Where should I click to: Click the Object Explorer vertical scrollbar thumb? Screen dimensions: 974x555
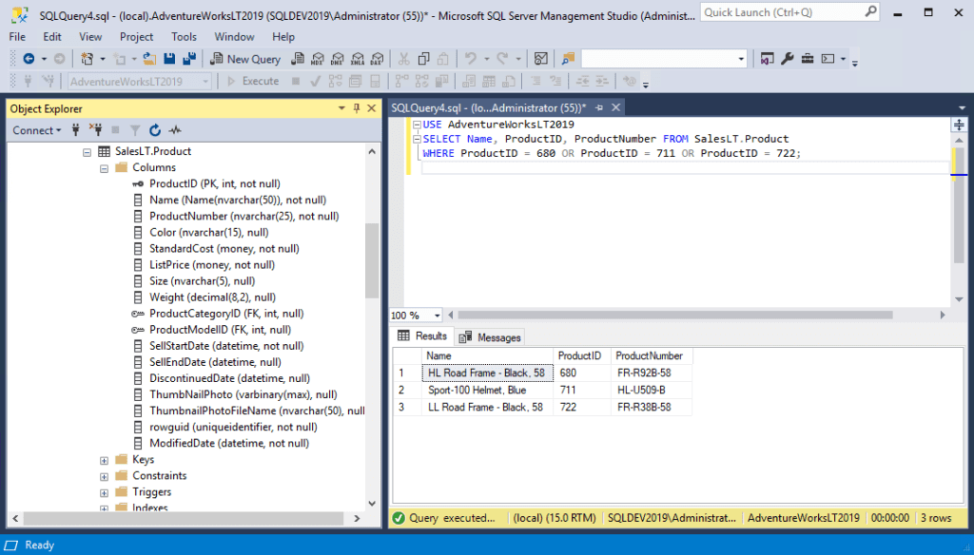pos(372,260)
